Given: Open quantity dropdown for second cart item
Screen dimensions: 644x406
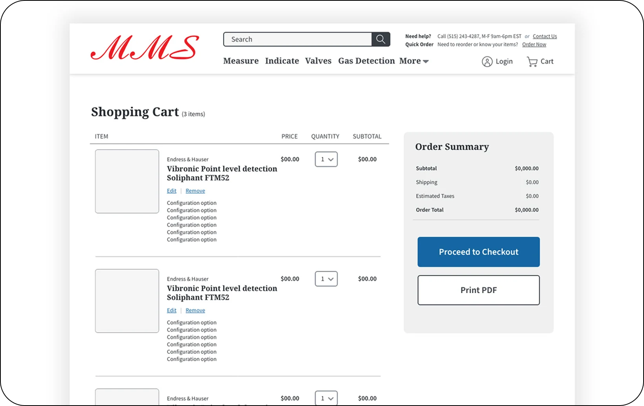Looking at the screenshot, I should click(326, 279).
